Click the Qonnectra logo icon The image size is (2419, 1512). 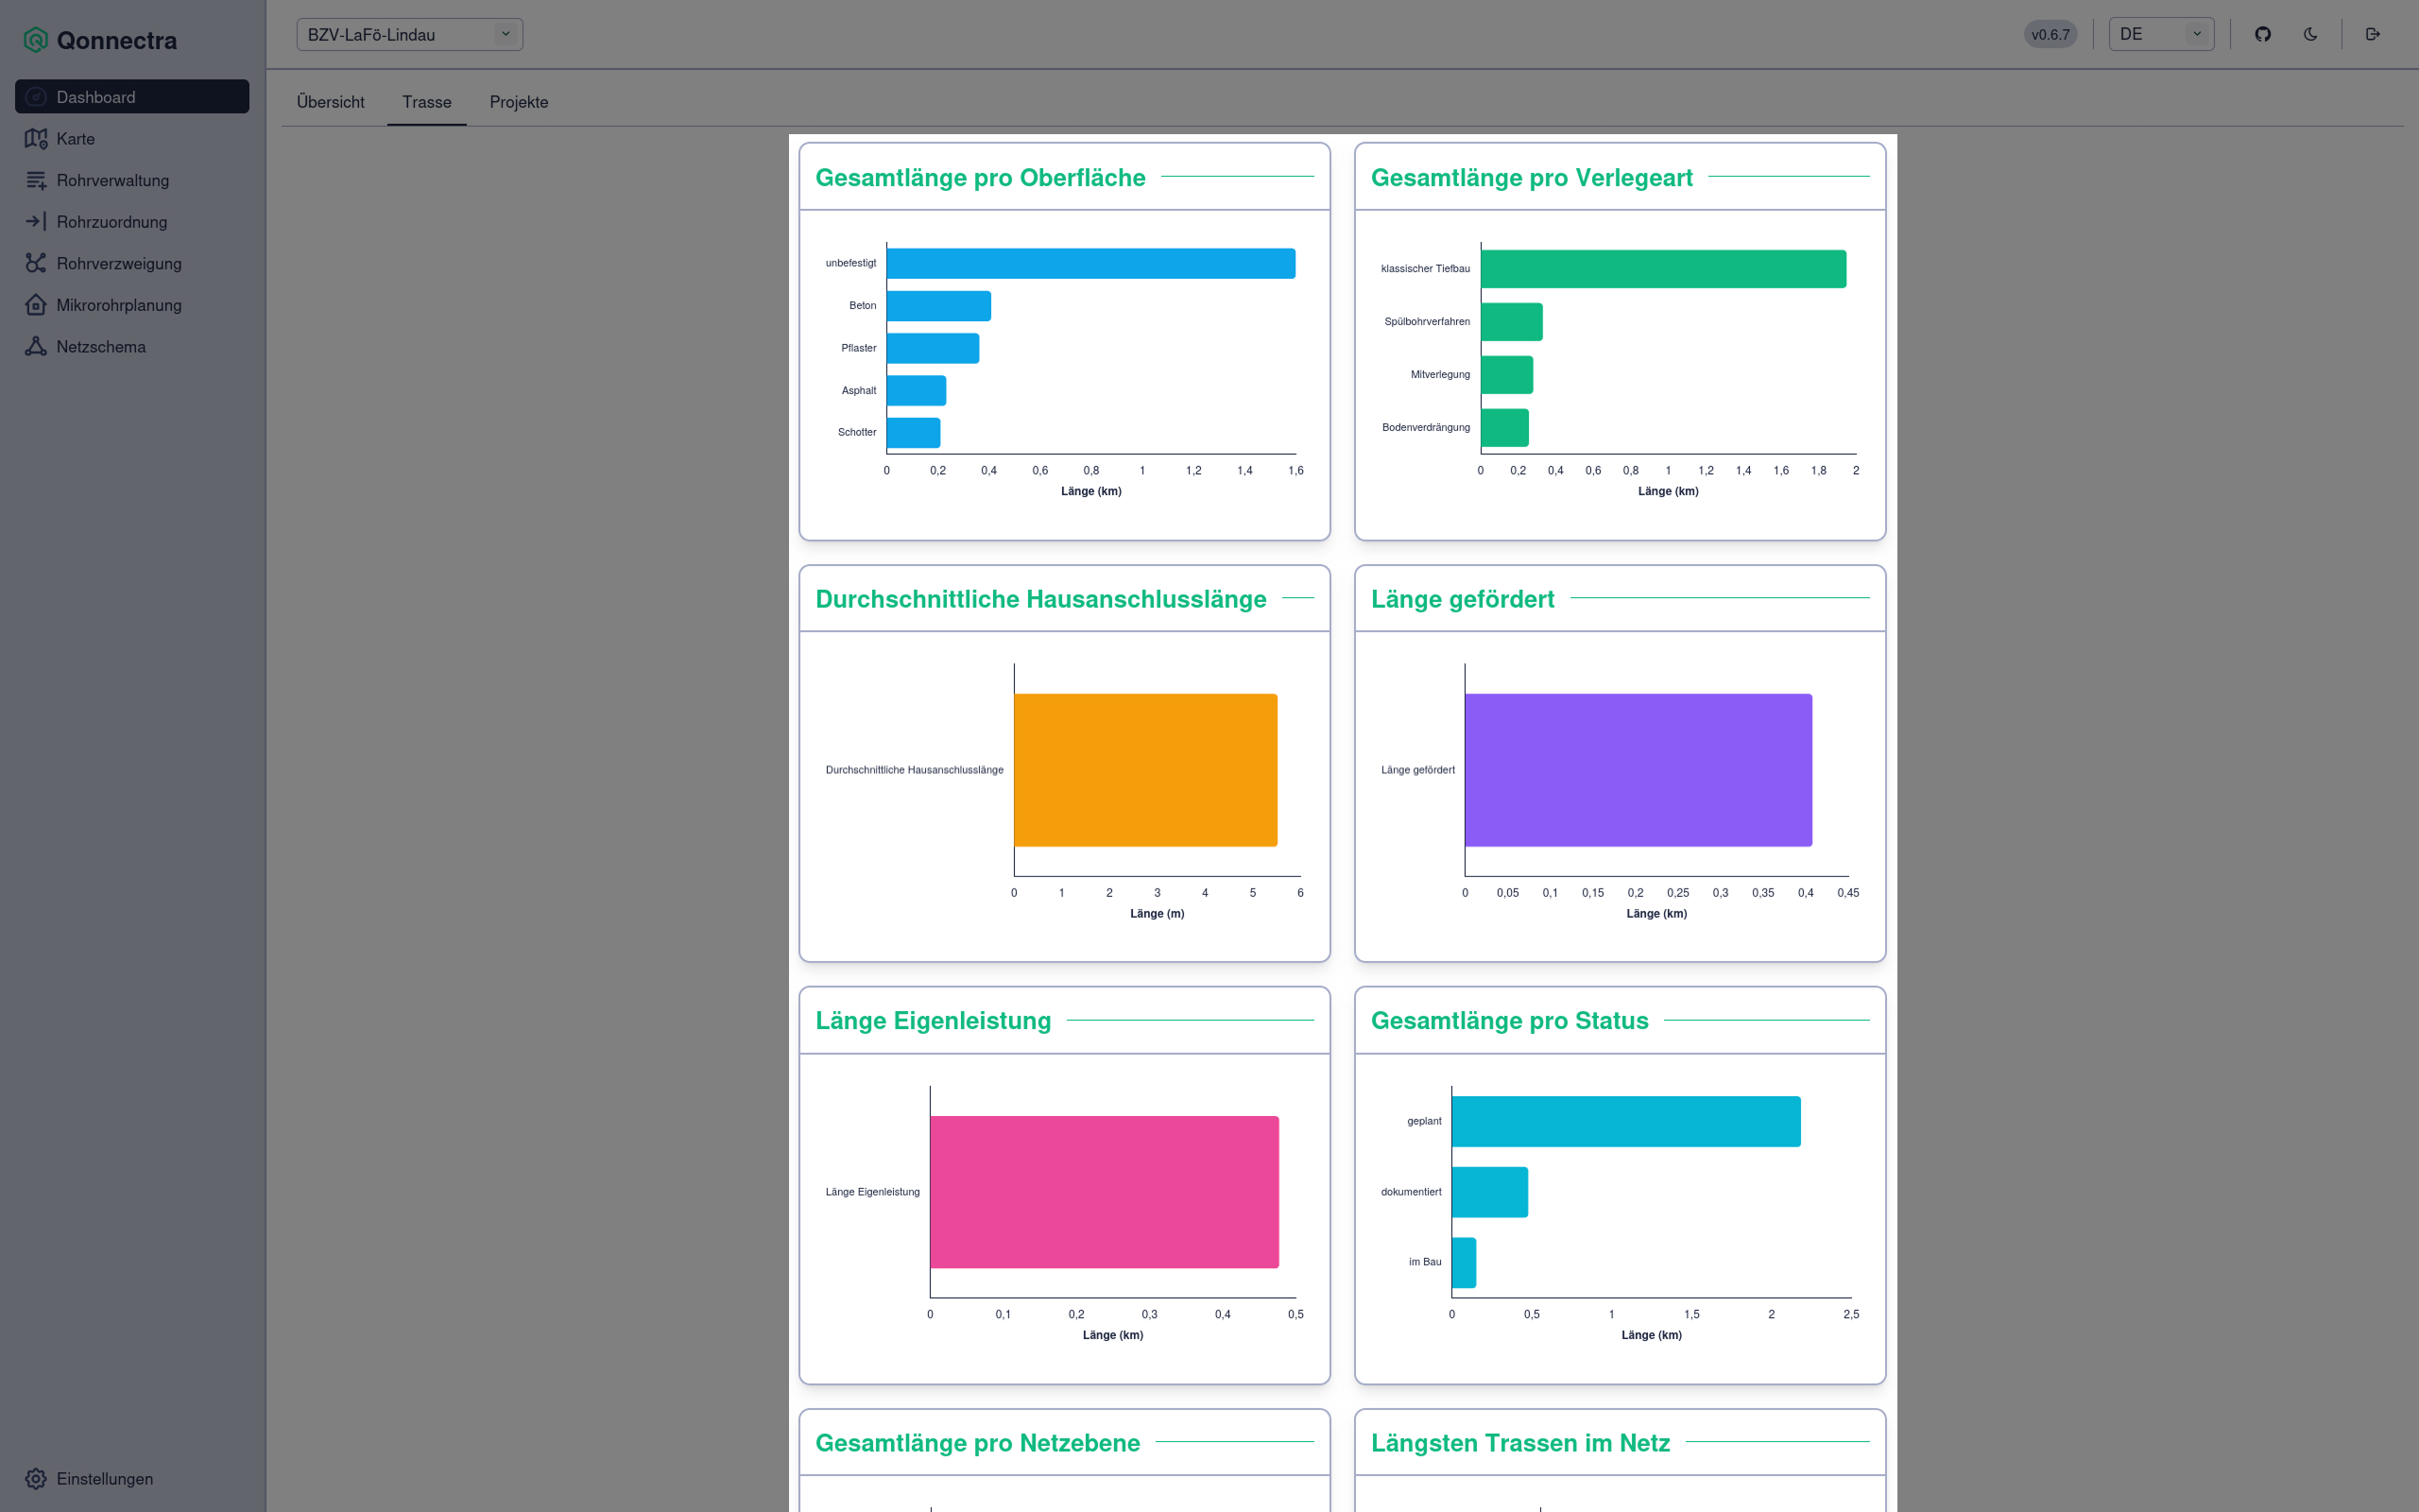pyautogui.click(x=36, y=40)
